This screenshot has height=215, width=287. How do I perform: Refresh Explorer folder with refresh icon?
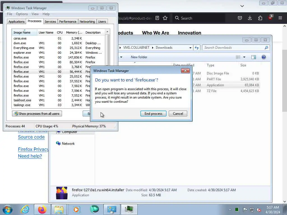(x=197, y=48)
